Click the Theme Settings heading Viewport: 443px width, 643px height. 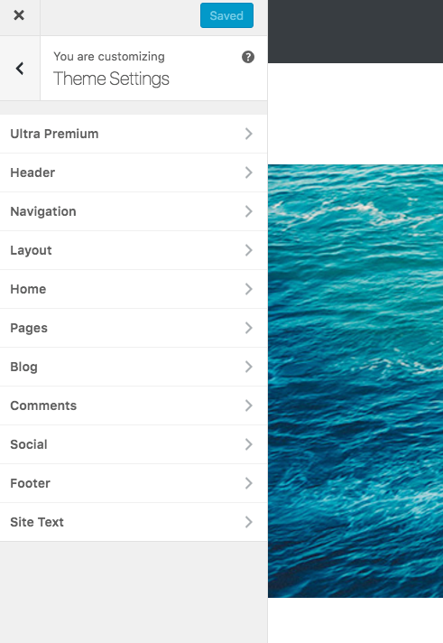coord(111,79)
